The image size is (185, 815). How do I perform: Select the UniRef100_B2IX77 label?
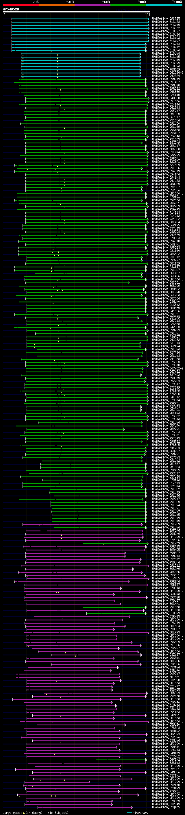(x=166, y=687)
